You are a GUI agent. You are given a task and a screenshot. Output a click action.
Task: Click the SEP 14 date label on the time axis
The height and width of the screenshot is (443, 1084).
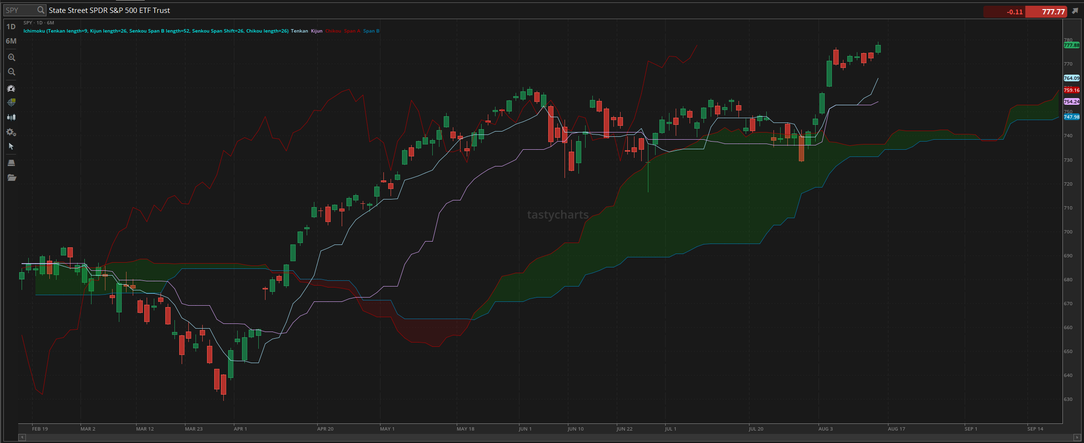tap(1035, 429)
